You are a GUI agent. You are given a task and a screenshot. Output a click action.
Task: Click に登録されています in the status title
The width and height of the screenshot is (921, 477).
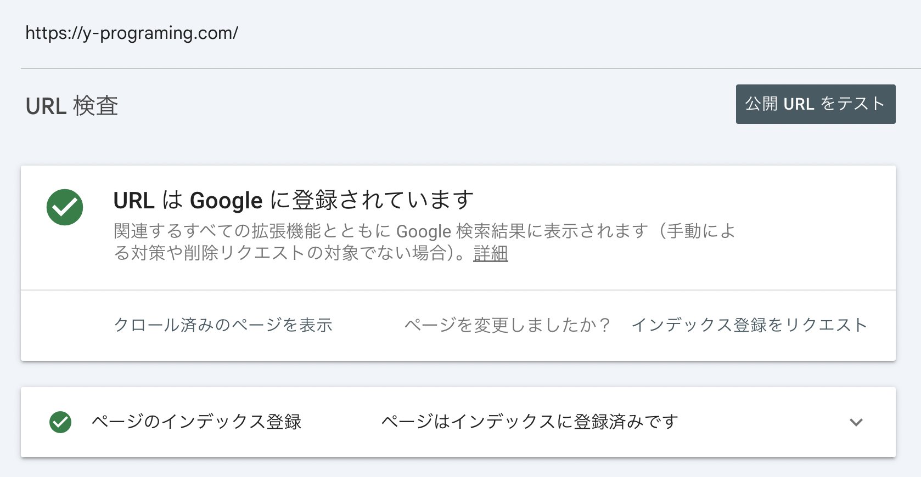(x=372, y=200)
